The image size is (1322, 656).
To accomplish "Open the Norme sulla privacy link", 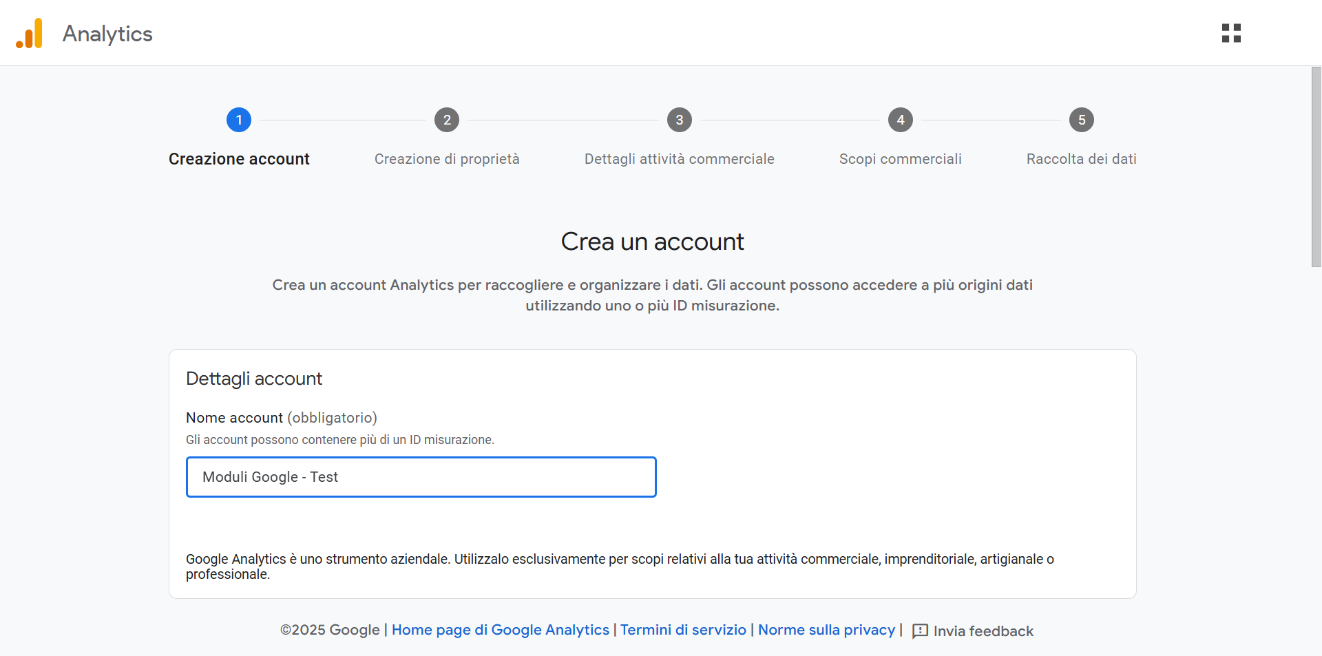I will (826, 630).
